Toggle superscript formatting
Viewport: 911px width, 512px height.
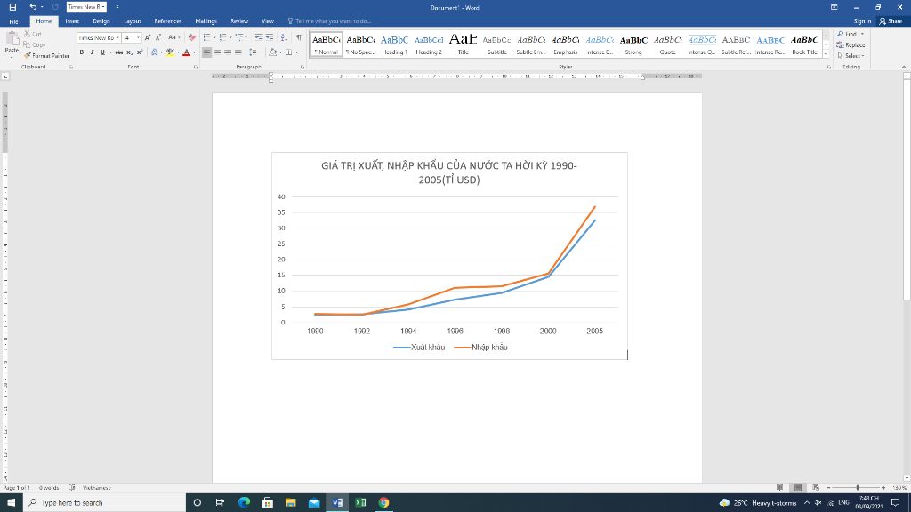click(x=140, y=52)
